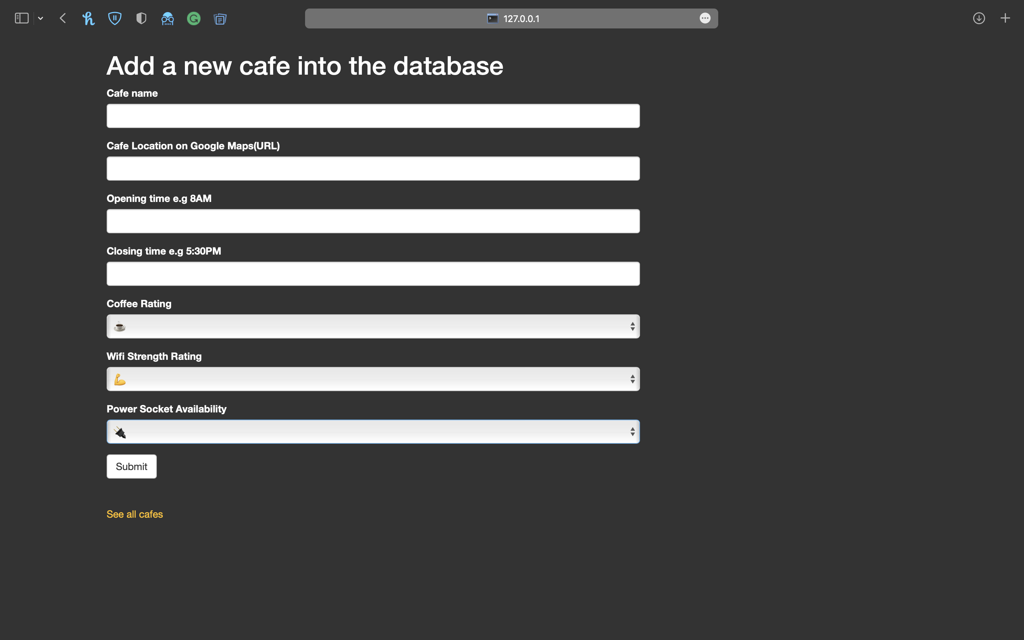Screen dimensions: 1024x640
Task: Click the Closing time input field
Action: click(372, 273)
